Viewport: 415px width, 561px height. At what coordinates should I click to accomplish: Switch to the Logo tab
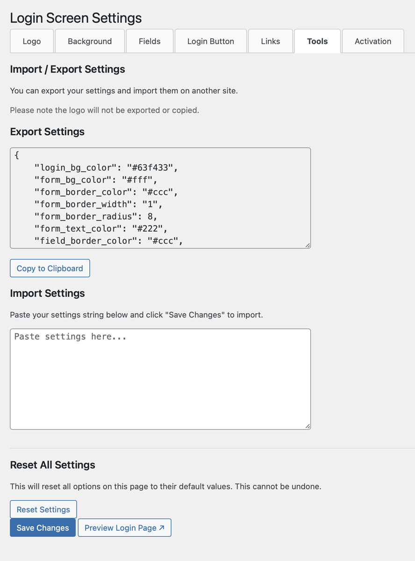(x=31, y=41)
